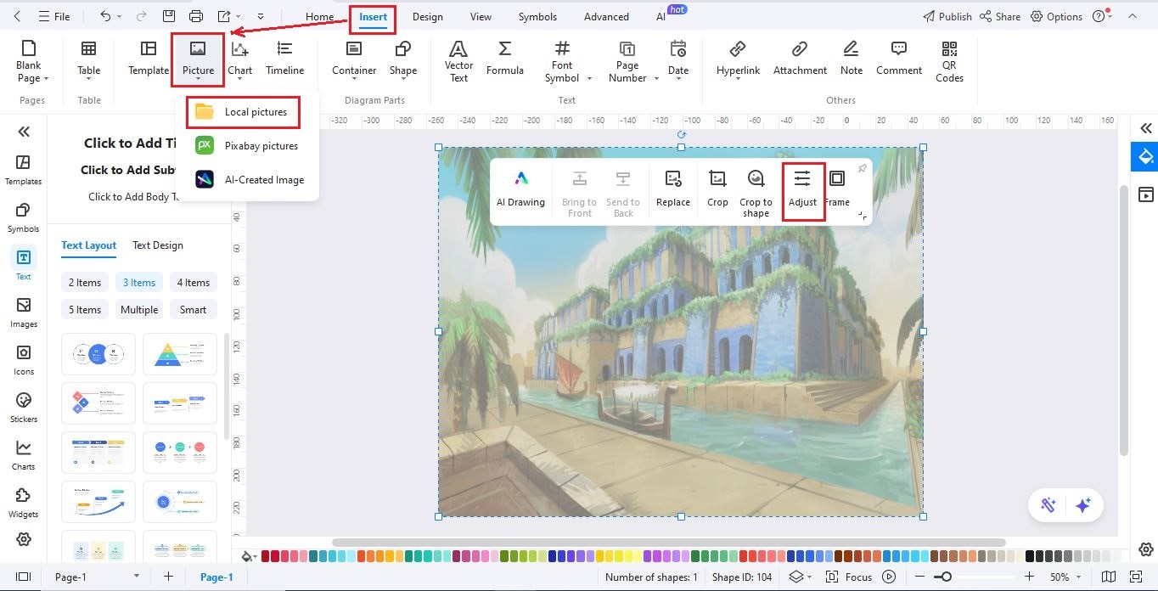Open Charts panel in left sidebar
This screenshot has height=591, width=1158.
[24, 455]
